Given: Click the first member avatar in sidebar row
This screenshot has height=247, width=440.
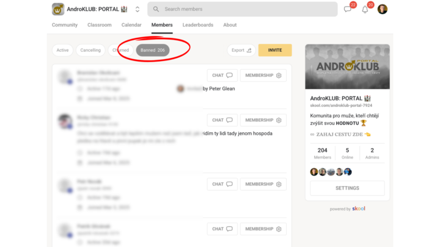Looking at the screenshot, I should coord(314,171).
